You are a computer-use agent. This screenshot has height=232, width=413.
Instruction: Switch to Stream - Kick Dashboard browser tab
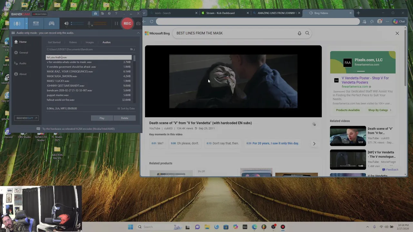[x=225, y=13]
